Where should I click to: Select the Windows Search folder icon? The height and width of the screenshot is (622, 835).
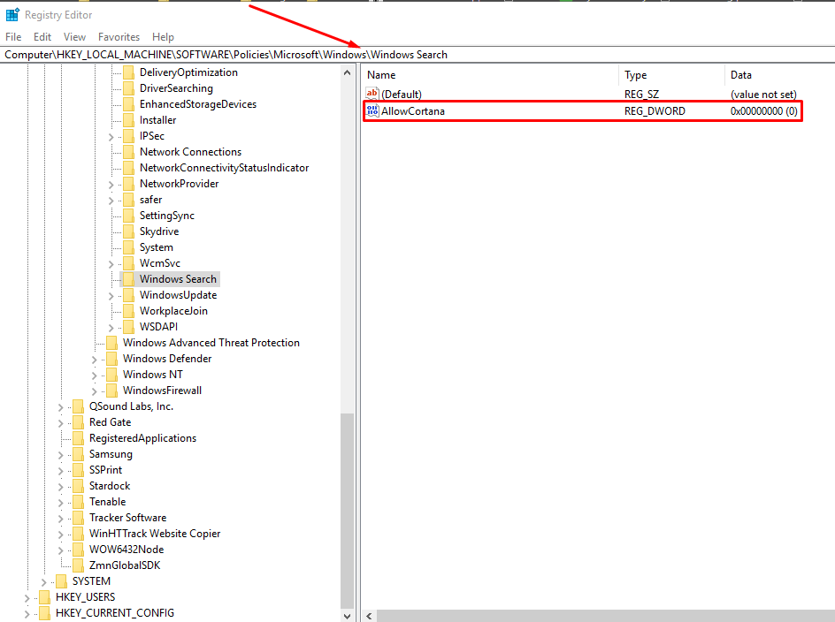pyautogui.click(x=128, y=279)
